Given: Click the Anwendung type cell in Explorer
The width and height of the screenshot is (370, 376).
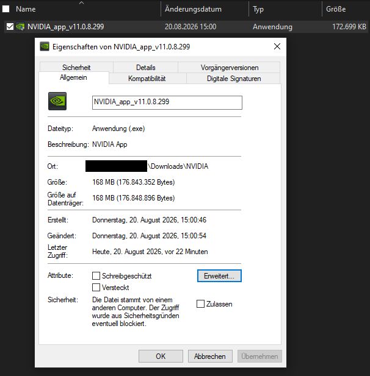Looking at the screenshot, I should click(272, 27).
